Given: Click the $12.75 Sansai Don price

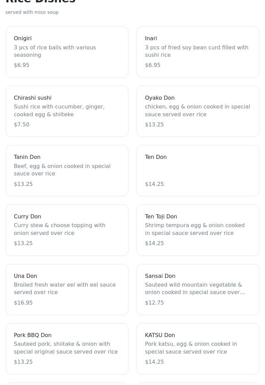Looking at the screenshot, I should coord(154,303).
